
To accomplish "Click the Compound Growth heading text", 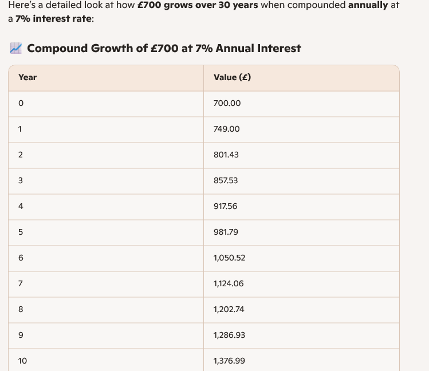I will pyautogui.click(x=164, y=49).
